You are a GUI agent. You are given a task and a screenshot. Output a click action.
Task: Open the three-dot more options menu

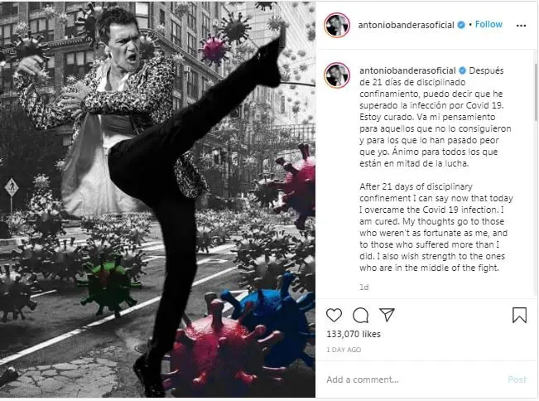(x=521, y=26)
